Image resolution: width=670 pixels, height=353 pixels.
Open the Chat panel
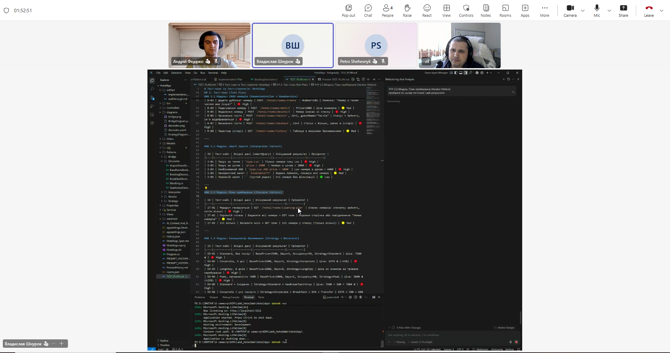pos(368,10)
